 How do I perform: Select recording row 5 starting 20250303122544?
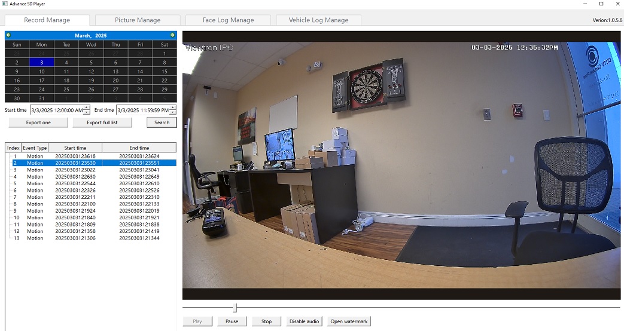point(91,183)
